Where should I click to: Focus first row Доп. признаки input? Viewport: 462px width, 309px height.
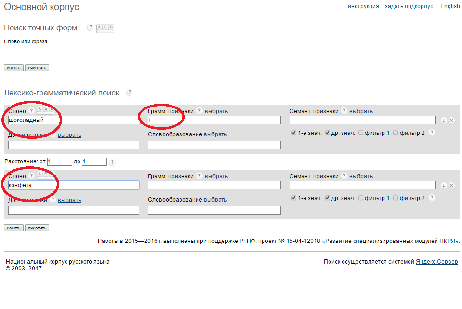pos(74,145)
